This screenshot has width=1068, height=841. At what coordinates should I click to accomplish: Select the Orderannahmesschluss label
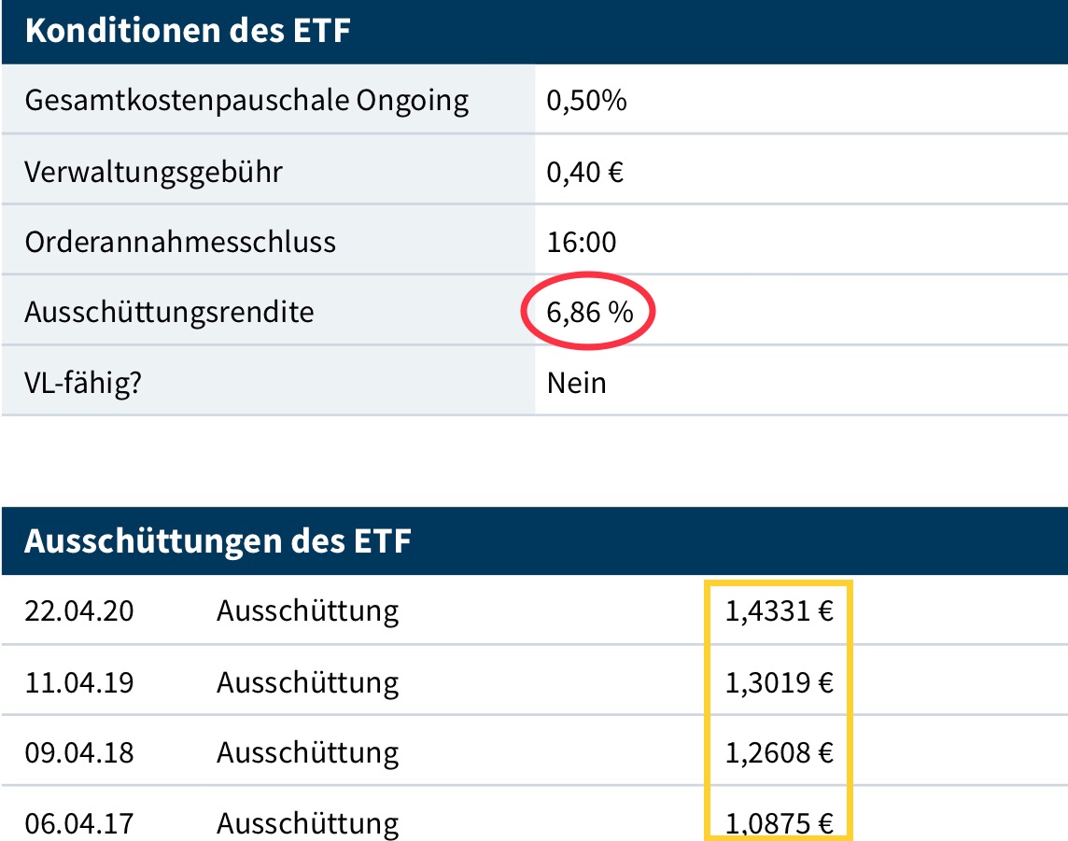pyautogui.click(x=180, y=242)
